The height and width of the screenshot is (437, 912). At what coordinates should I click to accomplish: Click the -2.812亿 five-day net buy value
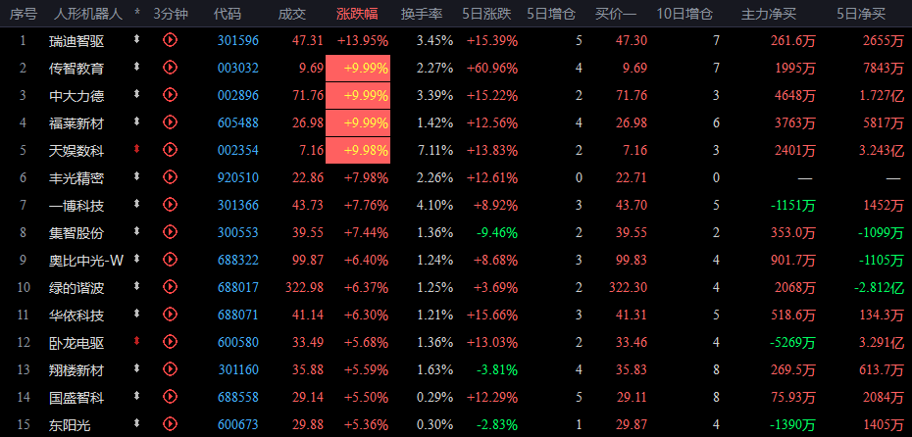(880, 288)
